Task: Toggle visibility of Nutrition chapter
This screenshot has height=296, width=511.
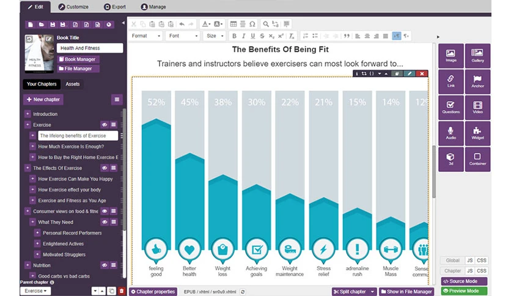Action: 105,265
